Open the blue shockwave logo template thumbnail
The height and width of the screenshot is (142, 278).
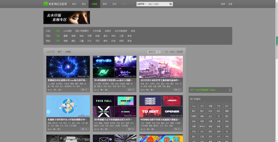[x=68, y=67]
